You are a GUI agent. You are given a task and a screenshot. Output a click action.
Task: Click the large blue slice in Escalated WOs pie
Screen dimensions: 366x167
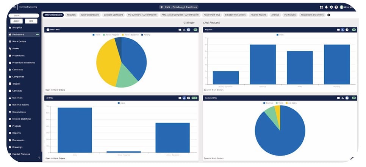[282, 133]
